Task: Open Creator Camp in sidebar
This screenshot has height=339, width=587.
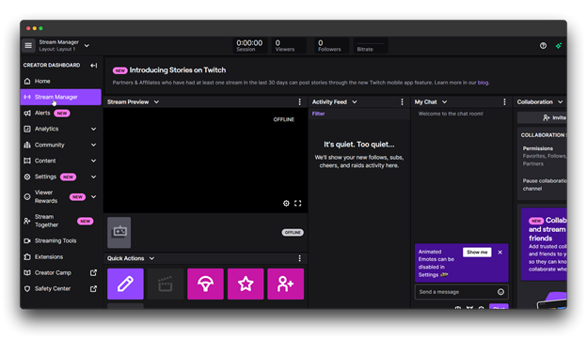Action: [x=60, y=273]
